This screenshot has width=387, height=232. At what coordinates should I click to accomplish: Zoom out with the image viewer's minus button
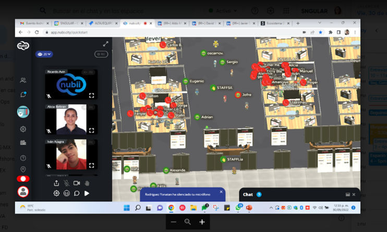174,222
